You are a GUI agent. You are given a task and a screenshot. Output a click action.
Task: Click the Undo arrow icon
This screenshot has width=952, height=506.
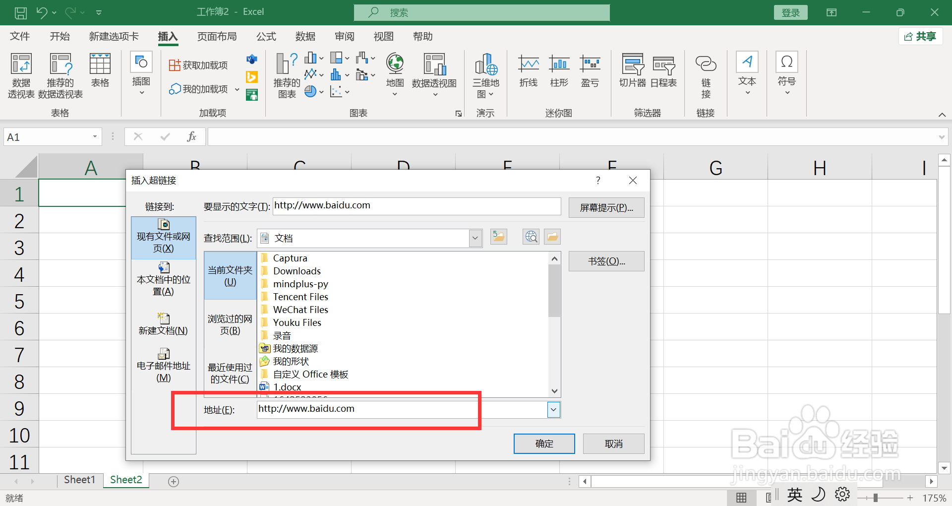click(x=42, y=12)
